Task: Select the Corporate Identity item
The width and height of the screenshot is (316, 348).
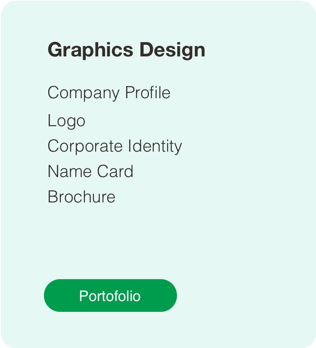Action: pos(115,146)
